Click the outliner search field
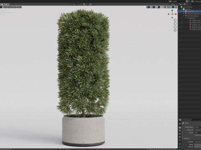The height and width of the screenshot is (150, 201). tap(195, 4)
